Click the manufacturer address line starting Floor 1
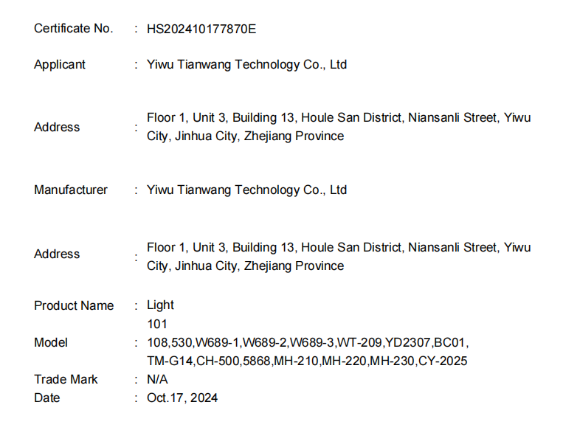Viewport: 563px width, 447px height. tap(339, 248)
